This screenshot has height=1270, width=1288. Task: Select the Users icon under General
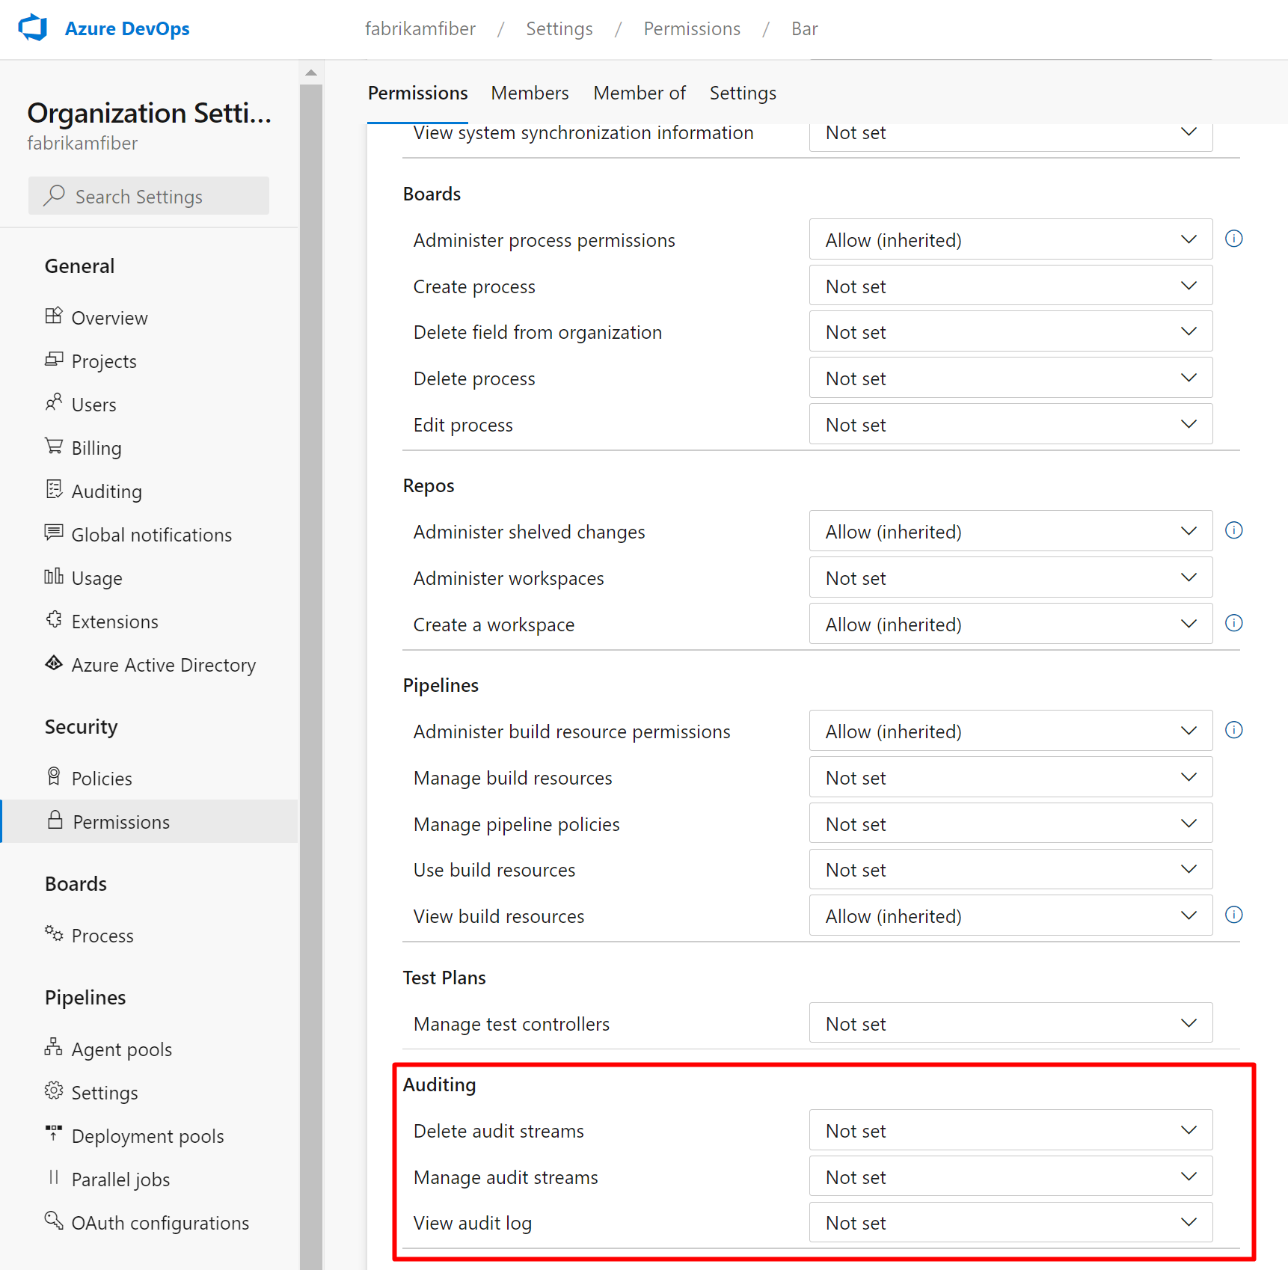pos(54,403)
